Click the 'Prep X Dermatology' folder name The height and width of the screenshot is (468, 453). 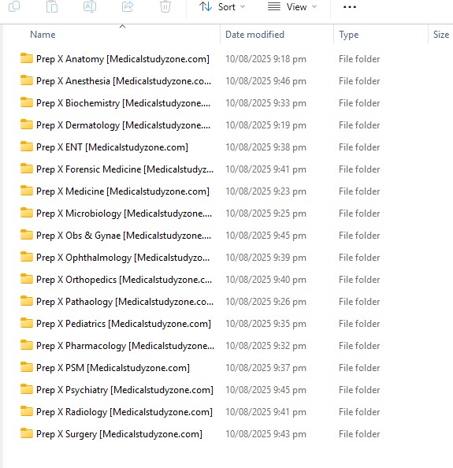(x=123, y=125)
